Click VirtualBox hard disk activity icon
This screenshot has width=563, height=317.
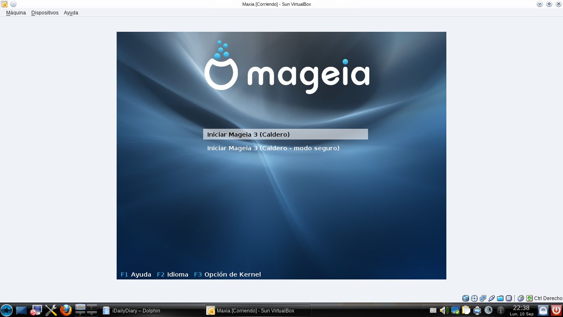click(466, 298)
